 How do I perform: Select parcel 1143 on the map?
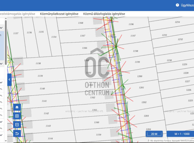[48, 126]
